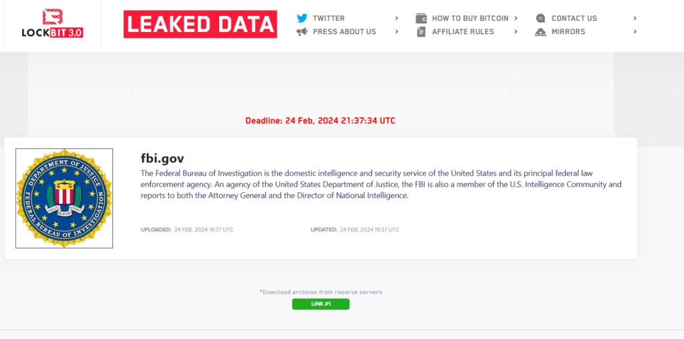Click the LockBit 3.0 logo
Screen dimensions: 684x339
(52, 25)
